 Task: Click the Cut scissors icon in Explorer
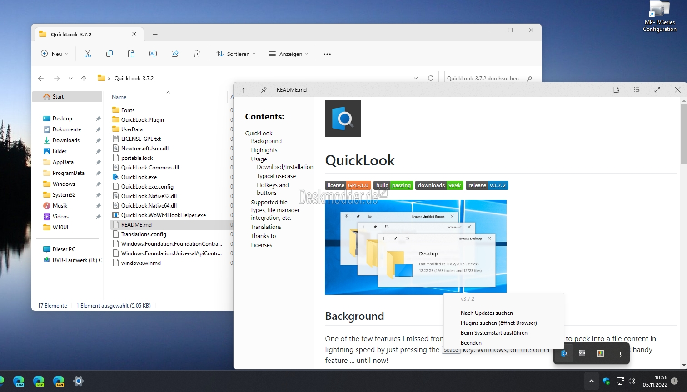click(x=88, y=54)
